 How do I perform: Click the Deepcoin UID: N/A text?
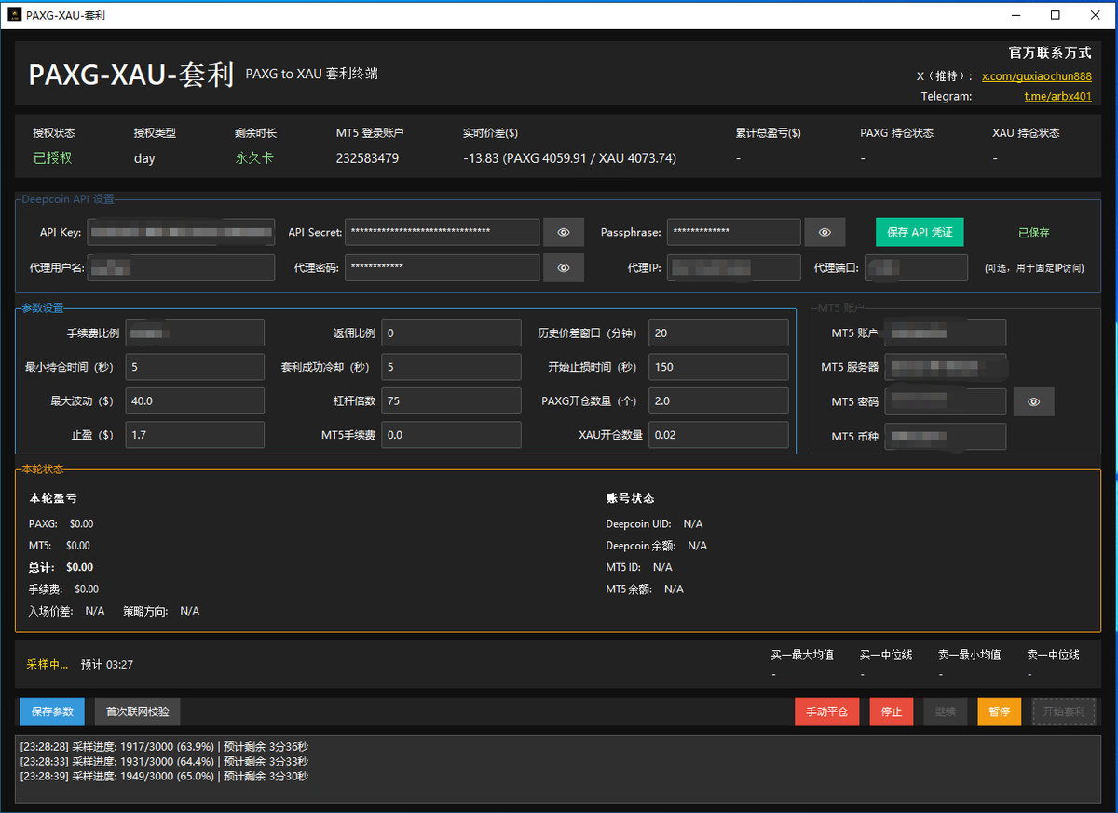pos(654,524)
